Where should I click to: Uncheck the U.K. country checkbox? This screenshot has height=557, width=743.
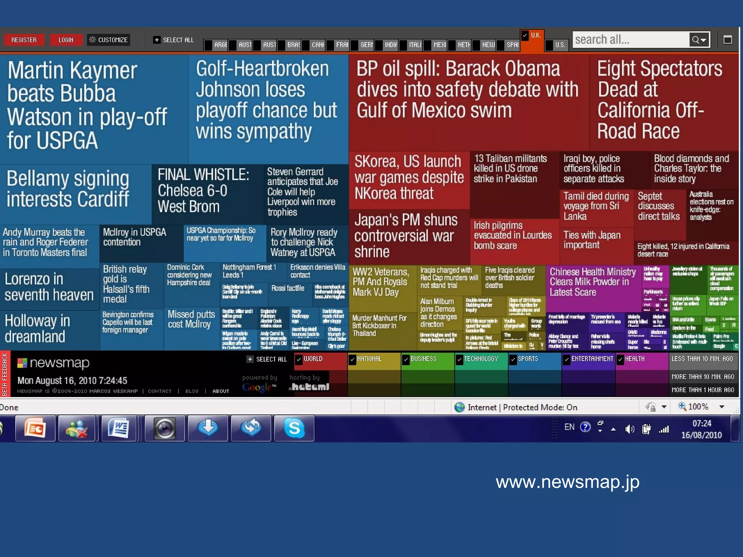click(525, 35)
